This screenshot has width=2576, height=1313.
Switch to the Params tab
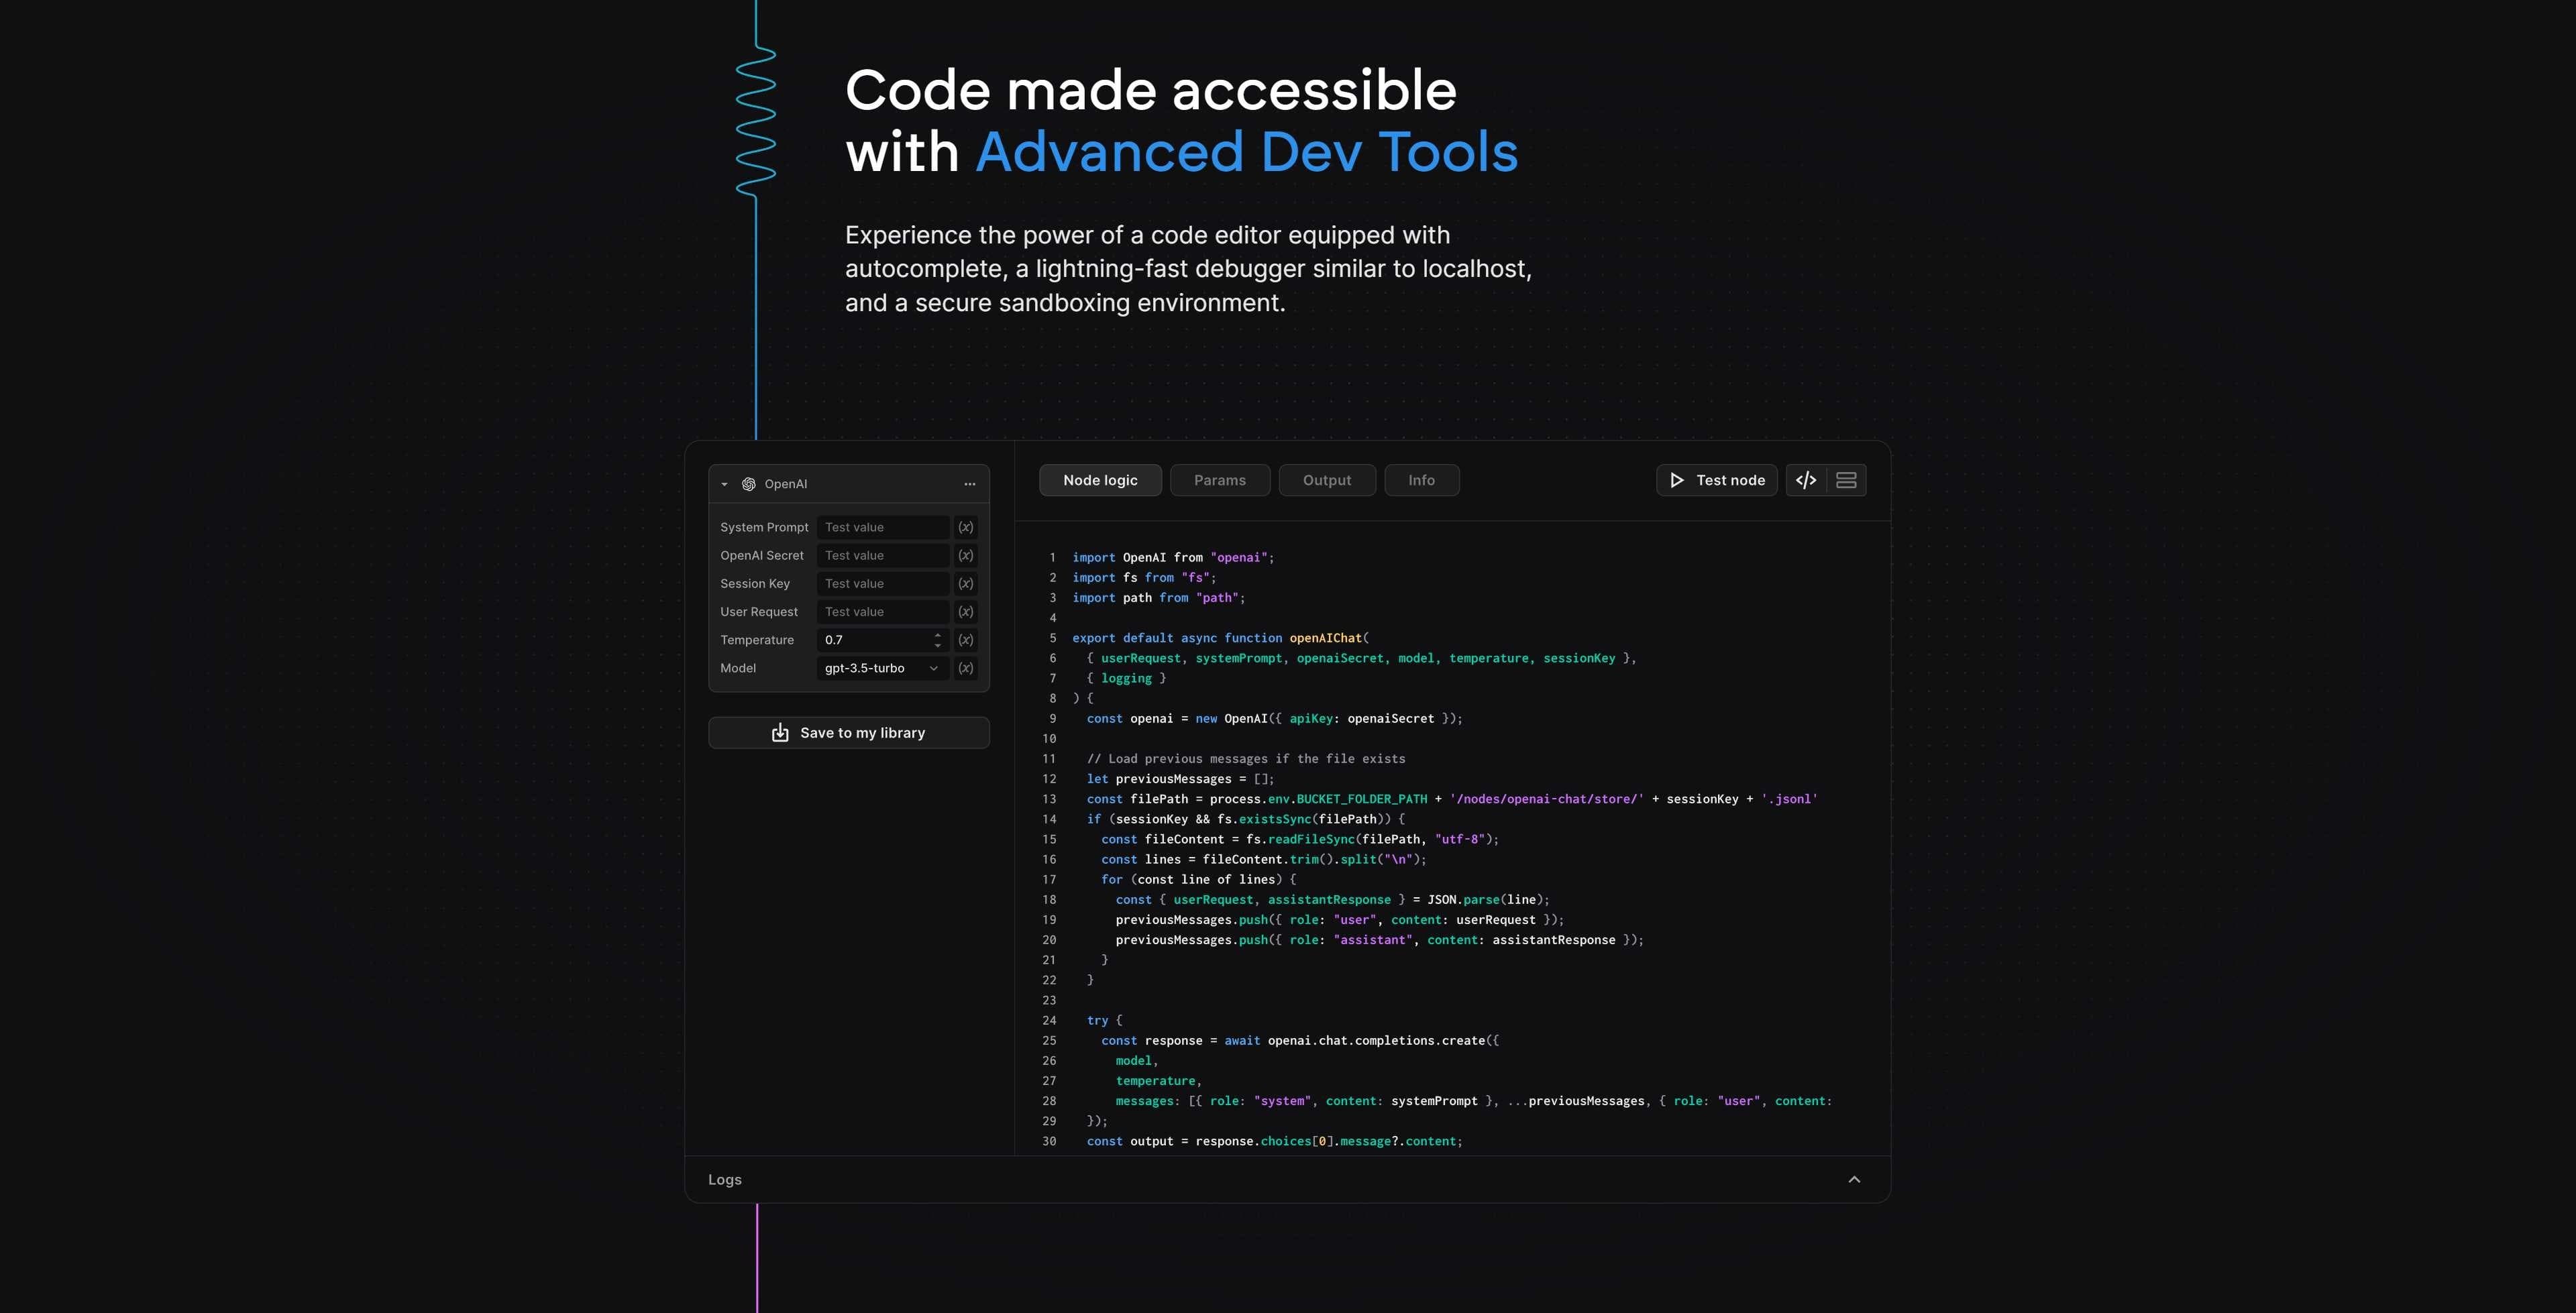point(1220,480)
